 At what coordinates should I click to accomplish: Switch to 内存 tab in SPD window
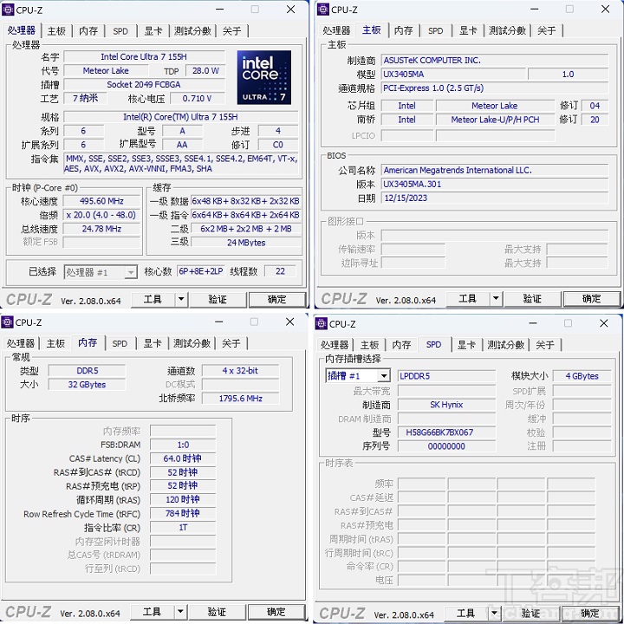coord(401,345)
